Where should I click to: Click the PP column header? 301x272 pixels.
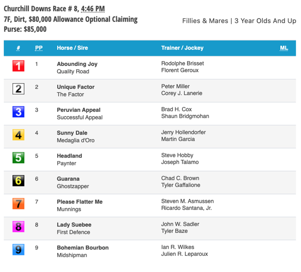pos(39,48)
